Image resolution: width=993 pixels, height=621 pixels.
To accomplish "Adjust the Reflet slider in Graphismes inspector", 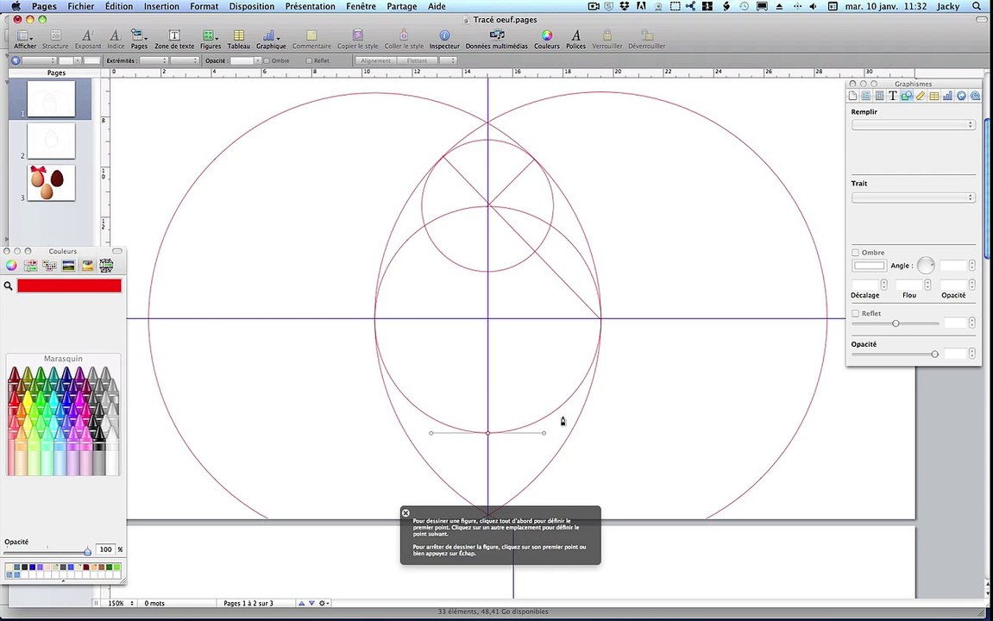I will coord(896,323).
